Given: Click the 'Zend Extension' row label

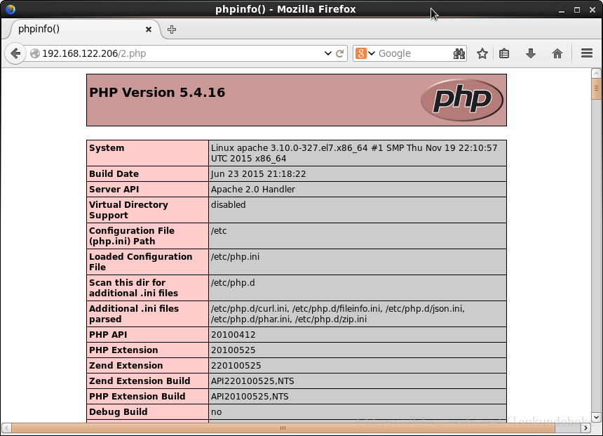Looking at the screenshot, I should 126,366.
